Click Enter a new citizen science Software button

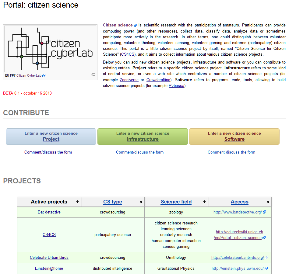pos(234,136)
